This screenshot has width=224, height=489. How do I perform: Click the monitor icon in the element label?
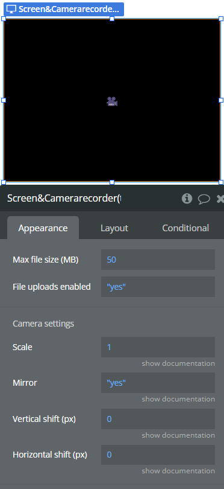coord(11,9)
